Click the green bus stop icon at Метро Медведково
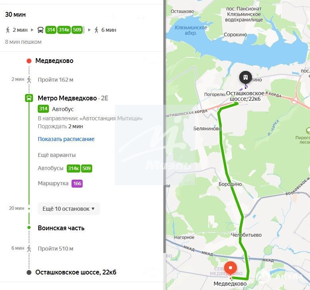This screenshot has width=310, height=290. pyautogui.click(x=29, y=98)
